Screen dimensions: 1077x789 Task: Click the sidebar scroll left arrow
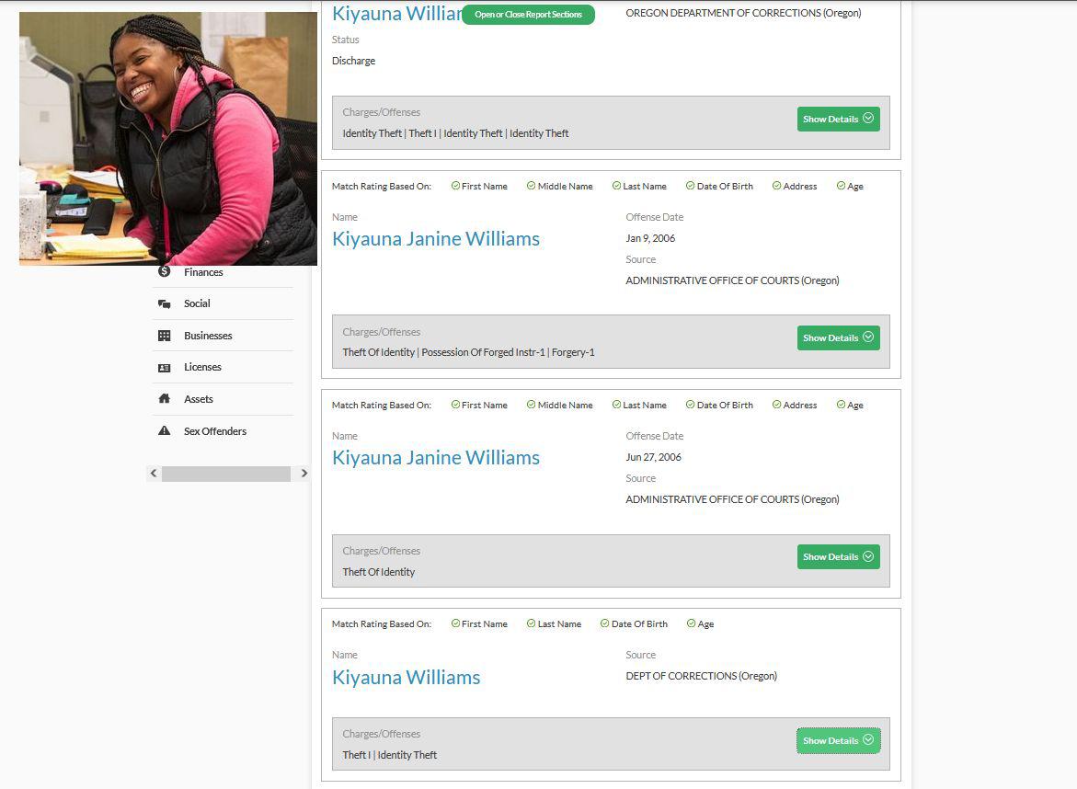(x=154, y=474)
